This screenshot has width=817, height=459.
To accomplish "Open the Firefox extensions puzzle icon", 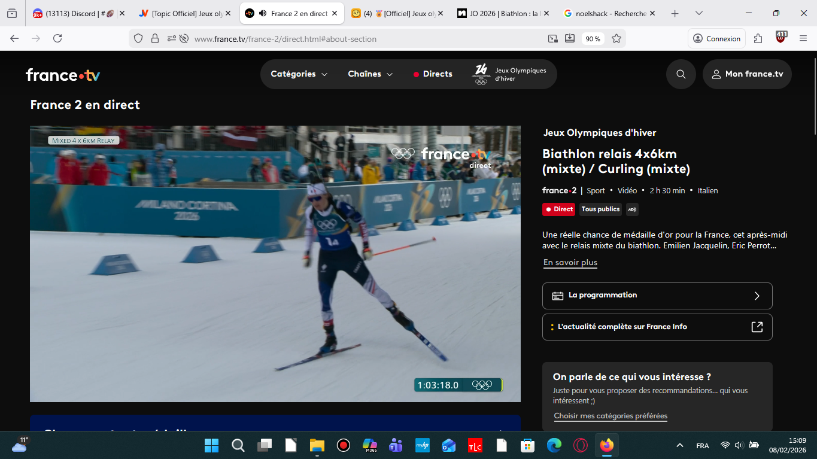I will (758, 38).
